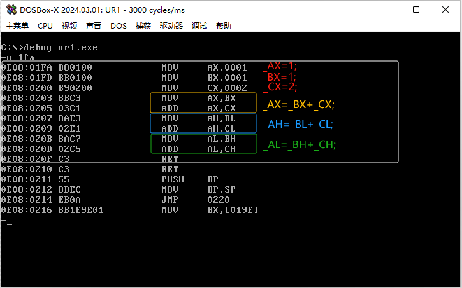Screen dimensions: 462x288
Task: Click the address 0E08:01FA
Action: click(x=27, y=67)
